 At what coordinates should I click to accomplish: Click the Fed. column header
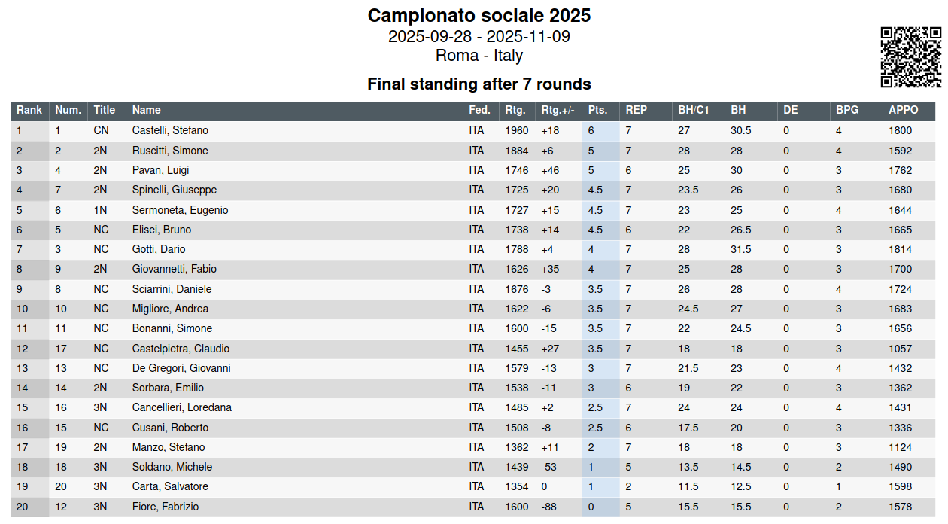click(479, 111)
